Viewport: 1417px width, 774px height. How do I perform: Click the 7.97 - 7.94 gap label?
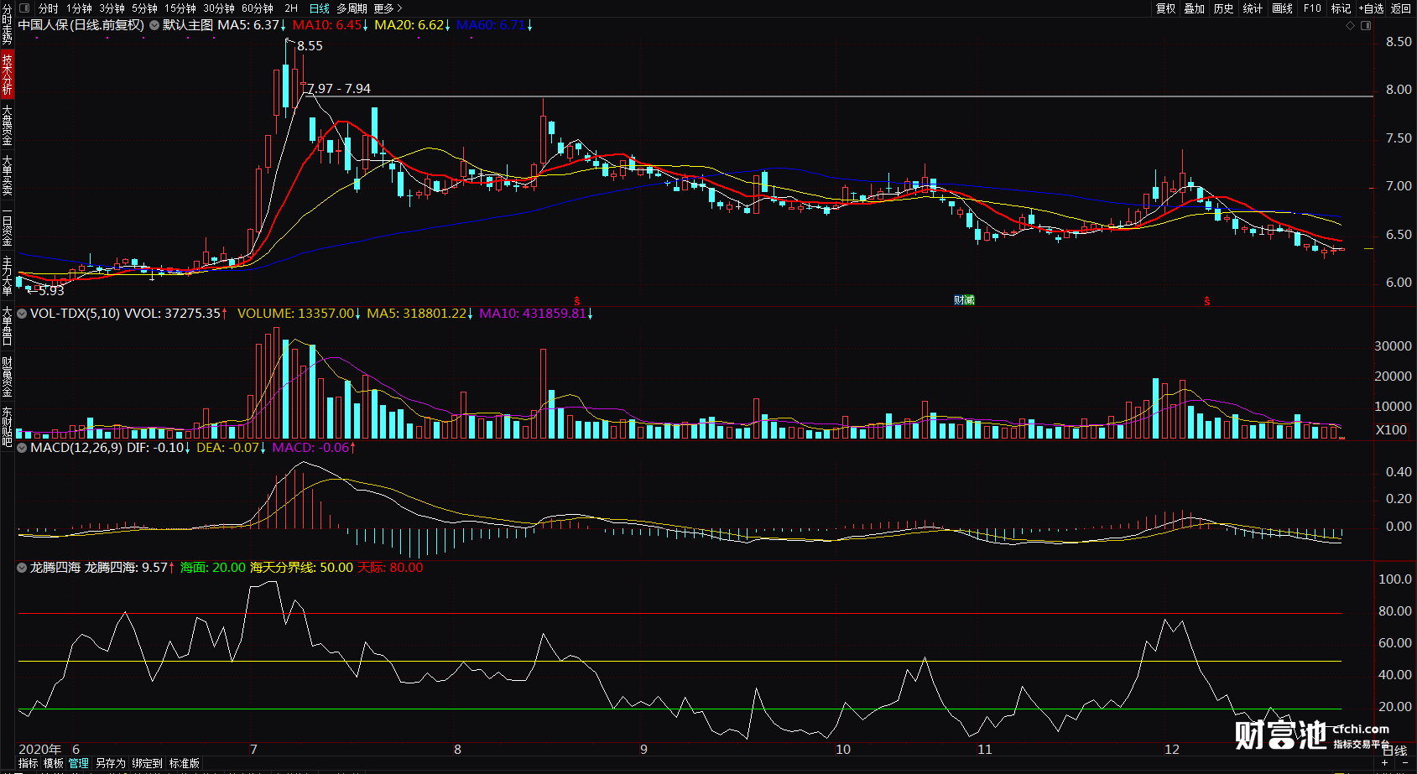339,89
